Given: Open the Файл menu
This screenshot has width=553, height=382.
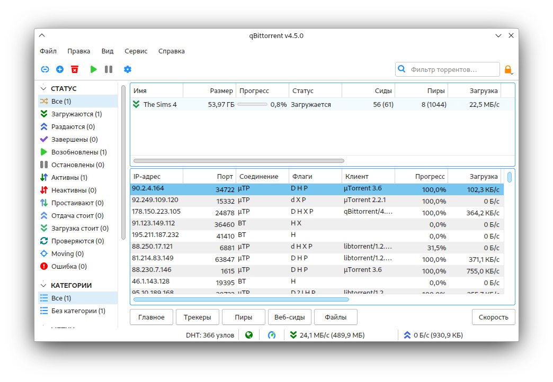Looking at the screenshot, I should coord(48,51).
